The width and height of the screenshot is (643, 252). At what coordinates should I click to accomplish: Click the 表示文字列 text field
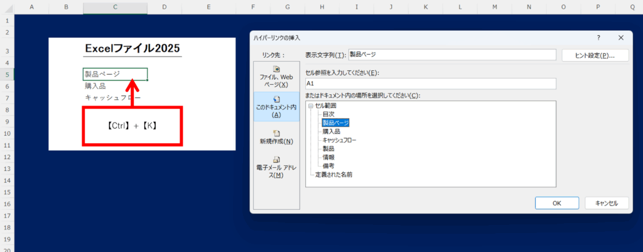pos(452,55)
